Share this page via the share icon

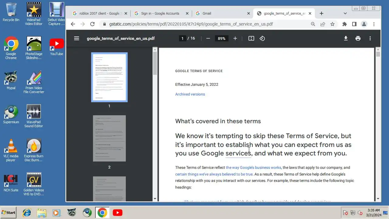323,24
